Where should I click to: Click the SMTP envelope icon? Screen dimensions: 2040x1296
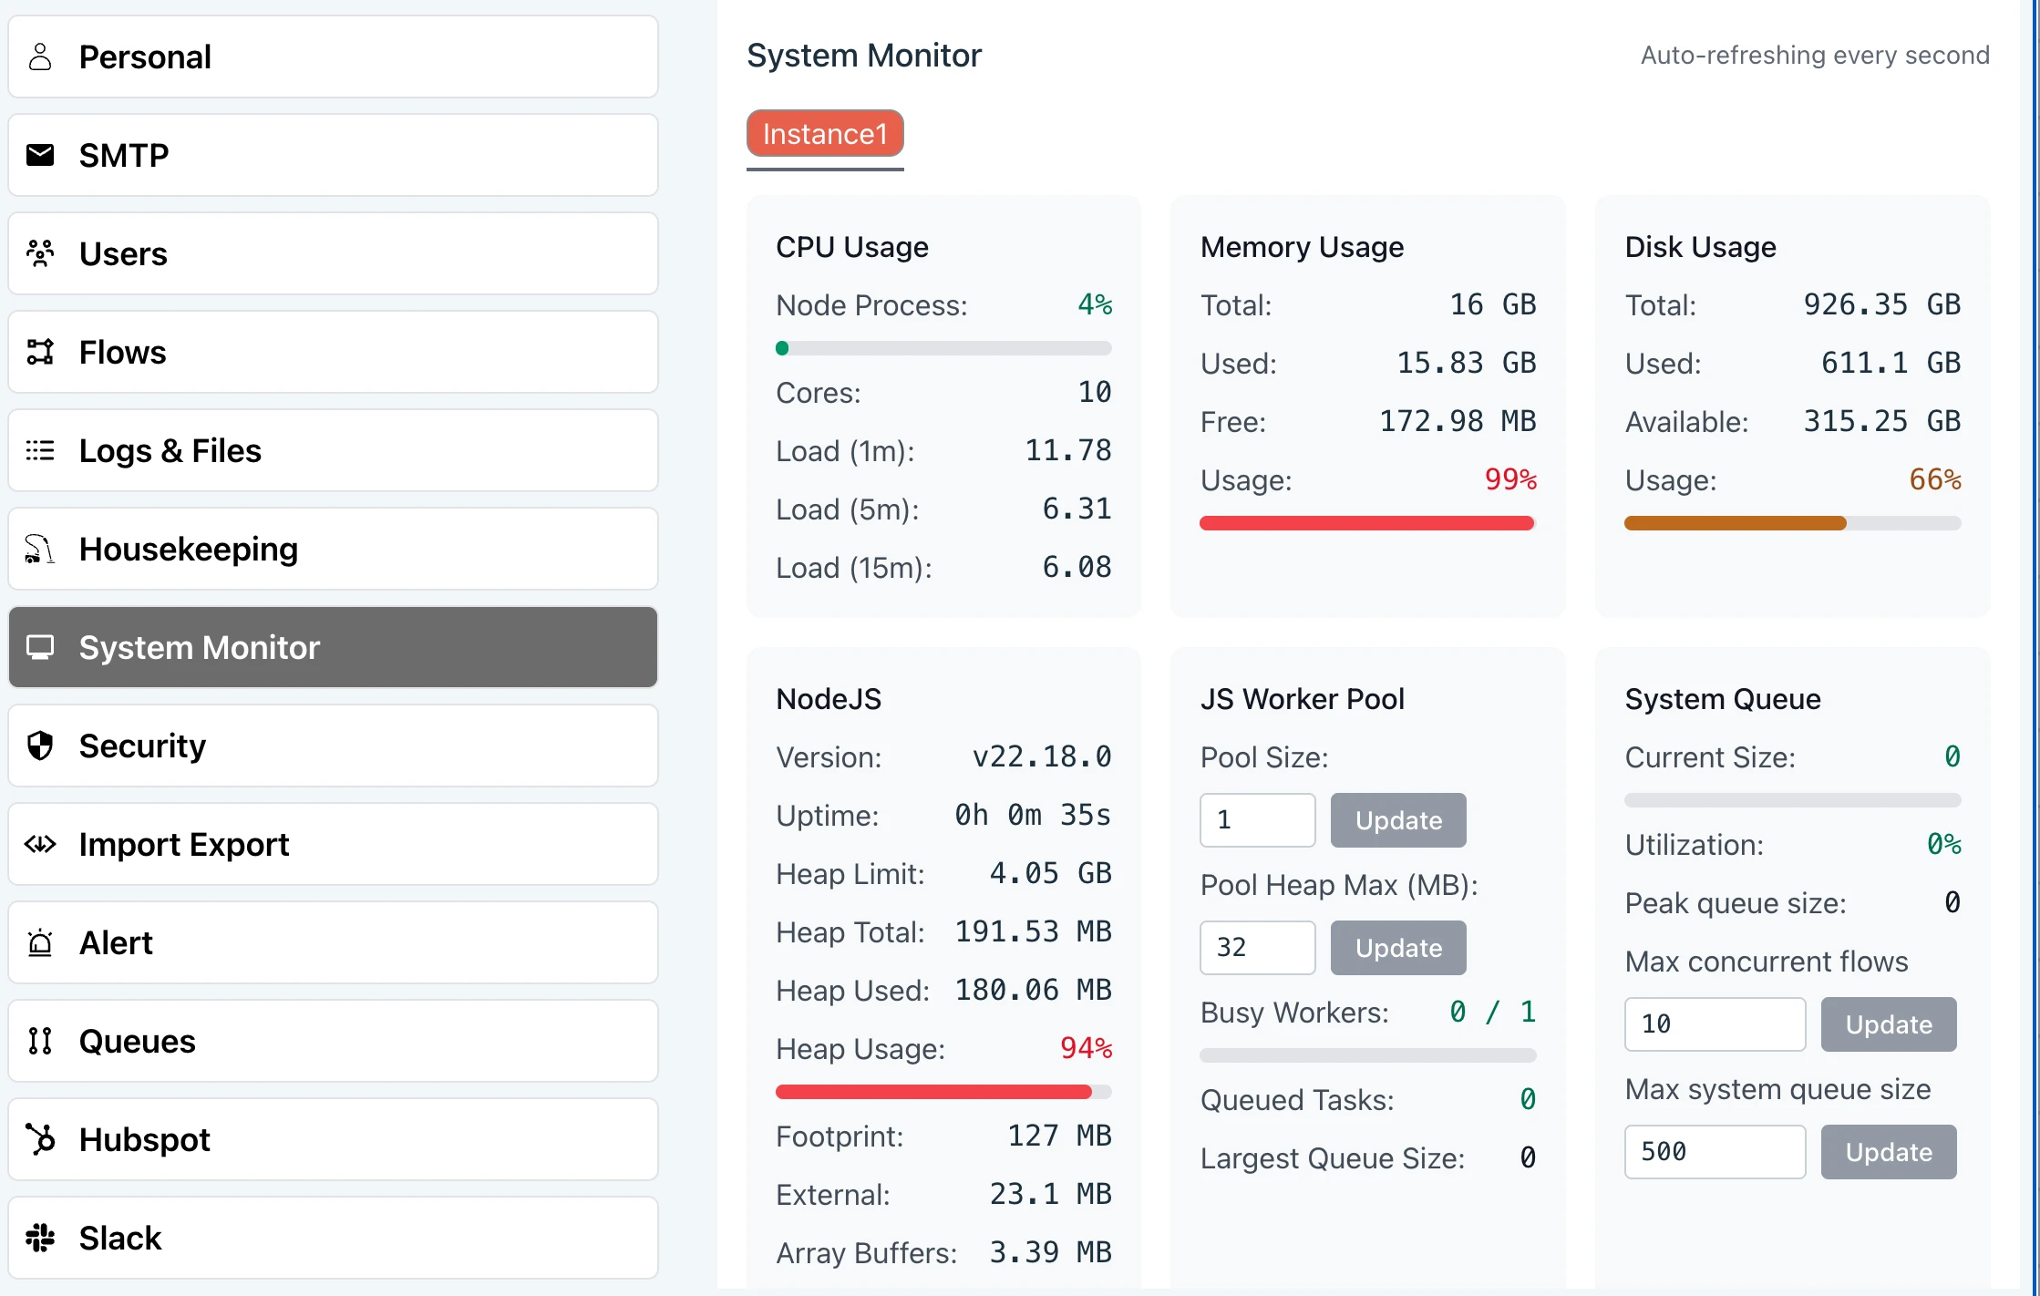40,155
